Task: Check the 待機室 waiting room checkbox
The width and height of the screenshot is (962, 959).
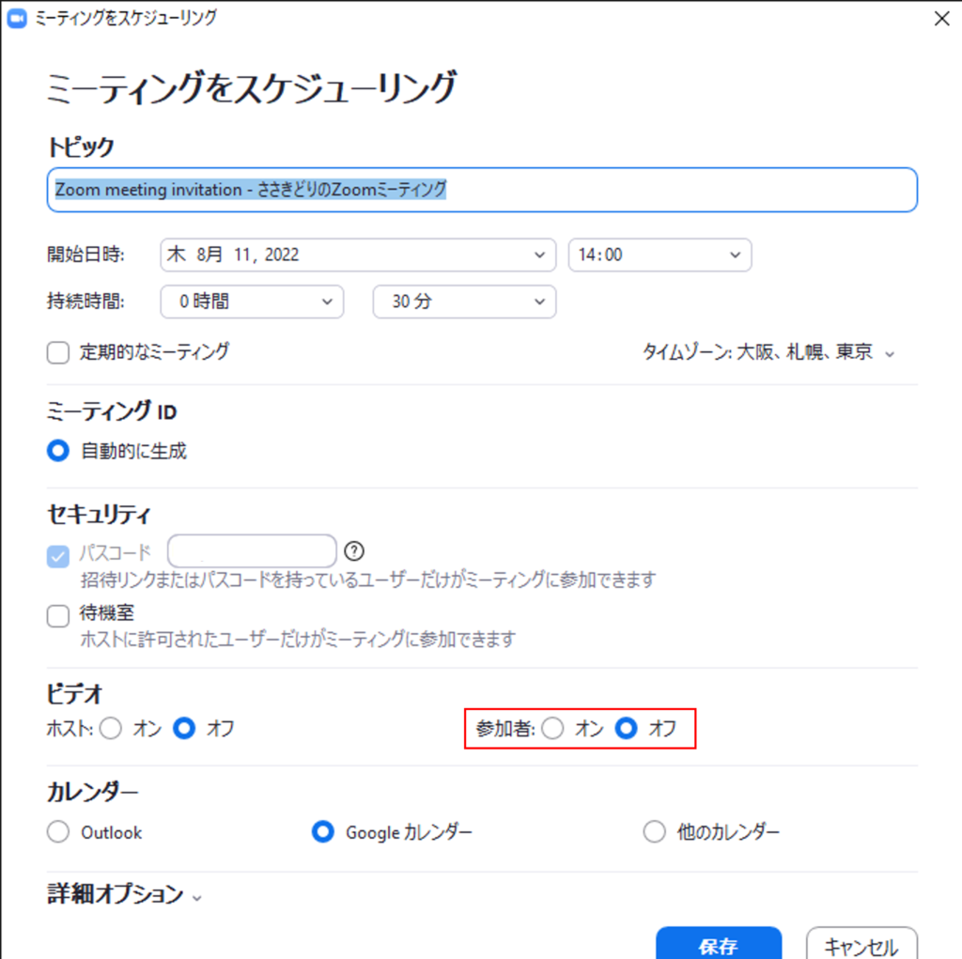Action: pyautogui.click(x=58, y=616)
